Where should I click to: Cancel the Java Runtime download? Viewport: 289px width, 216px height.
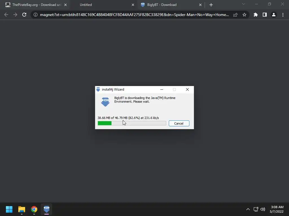(179, 123)
